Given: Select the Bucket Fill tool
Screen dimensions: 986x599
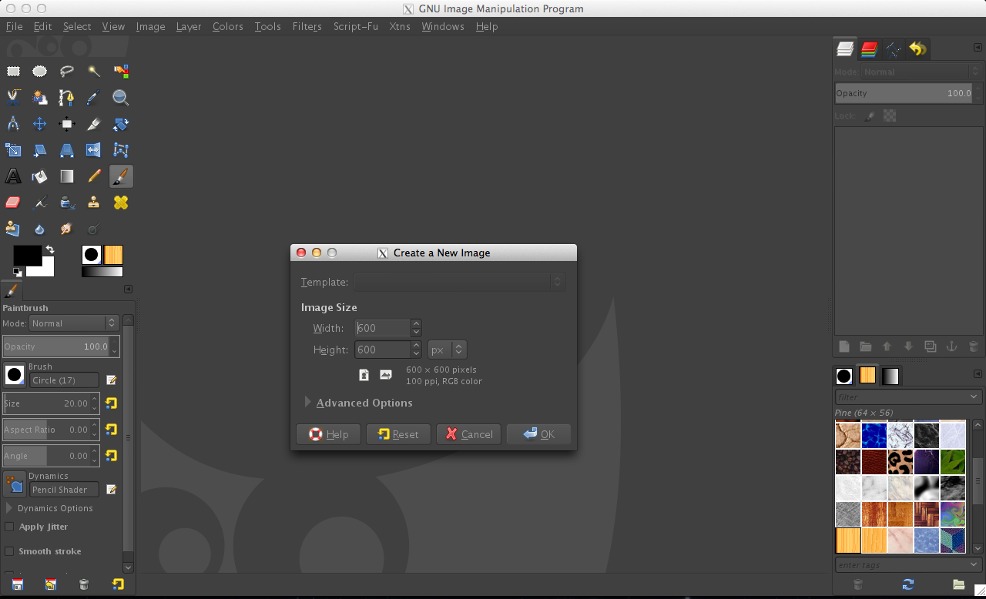Looking at the screenshot, I should click(x=40, y=176).
